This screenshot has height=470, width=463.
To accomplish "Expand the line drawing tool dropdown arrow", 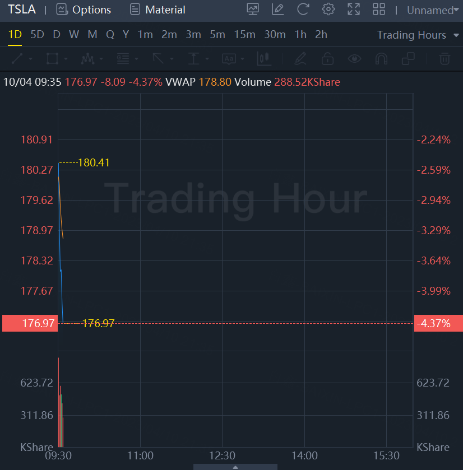I will pyautogui.click(x=30, y=59).
